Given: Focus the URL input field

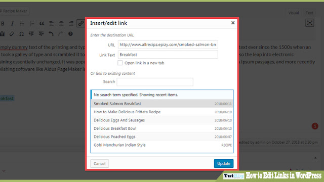Looking at the screenshot, I should click(x=168, y=44).
